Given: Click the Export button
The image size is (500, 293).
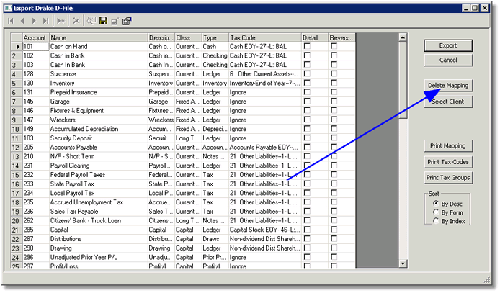Looking at the screenshot, I should pos(448,45).
